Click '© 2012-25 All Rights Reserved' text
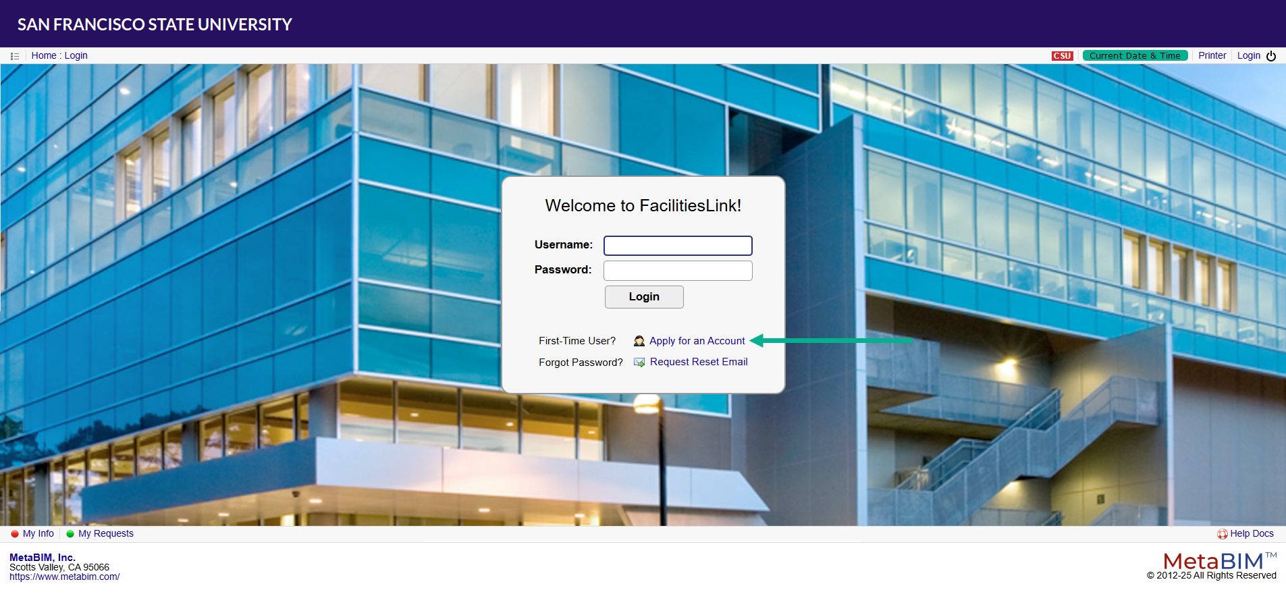The image size is (1286, 615). coord(1211,576)
